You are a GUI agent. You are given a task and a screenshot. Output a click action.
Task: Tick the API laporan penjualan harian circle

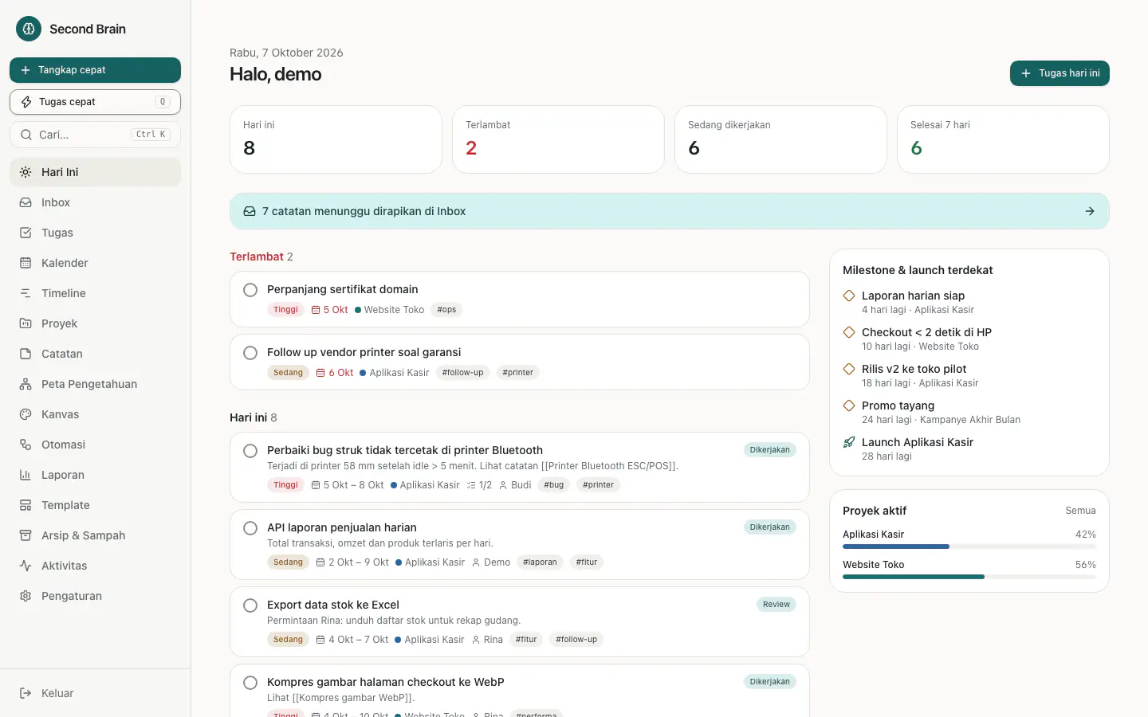tap(250, 528)
